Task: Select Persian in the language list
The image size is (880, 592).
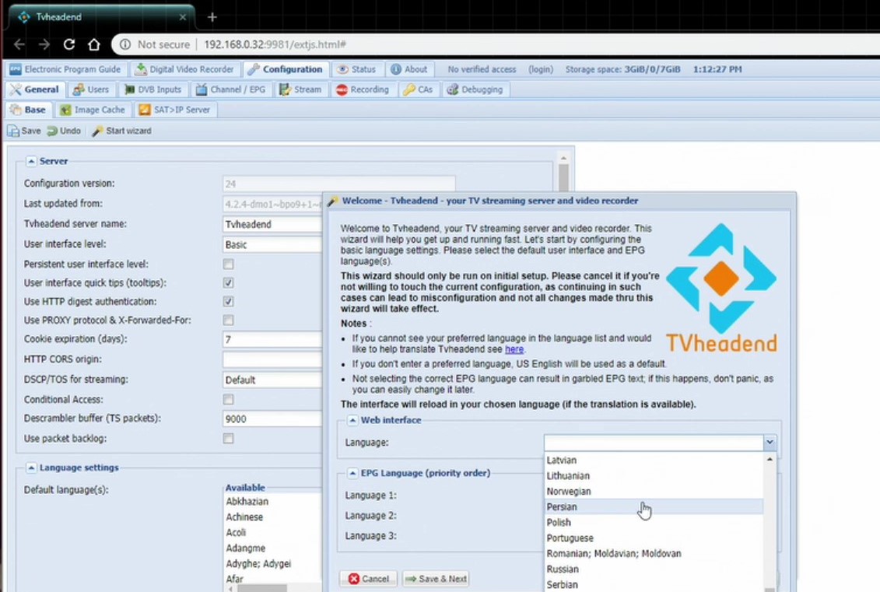Action: point(654,507)
